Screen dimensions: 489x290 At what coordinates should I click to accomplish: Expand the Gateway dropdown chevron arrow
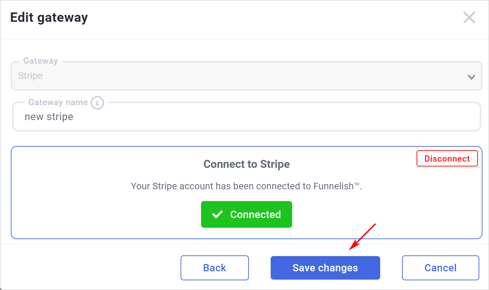471,77
